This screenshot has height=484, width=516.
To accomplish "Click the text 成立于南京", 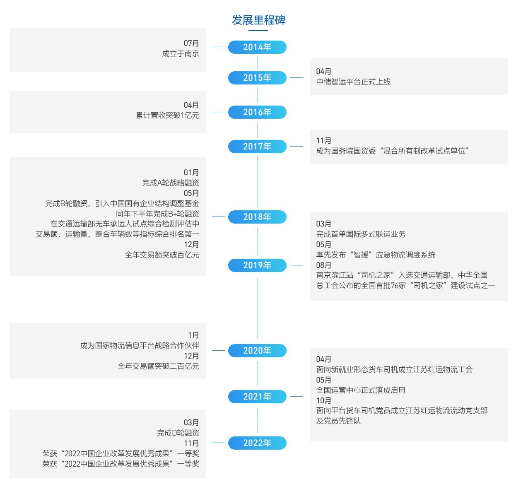I will 181,54.
